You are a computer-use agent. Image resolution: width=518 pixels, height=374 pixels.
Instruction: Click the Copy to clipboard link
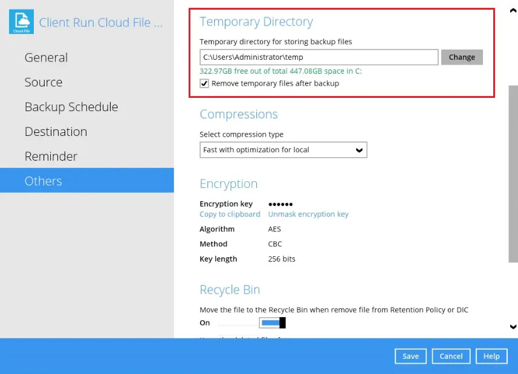point(230,214)
